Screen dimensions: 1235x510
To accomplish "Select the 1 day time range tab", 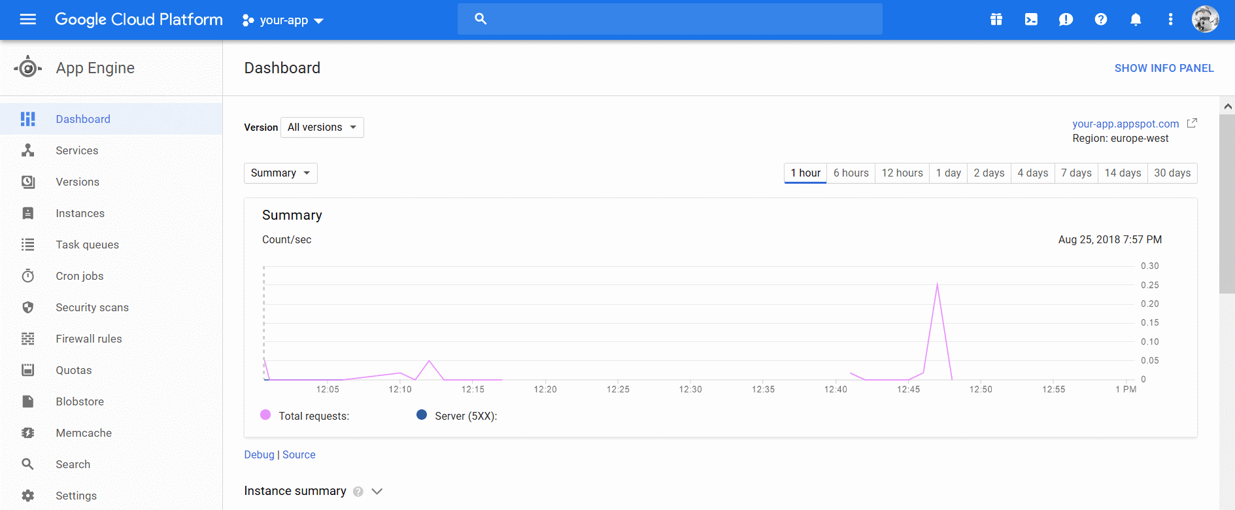I will [x=949, y=173].
